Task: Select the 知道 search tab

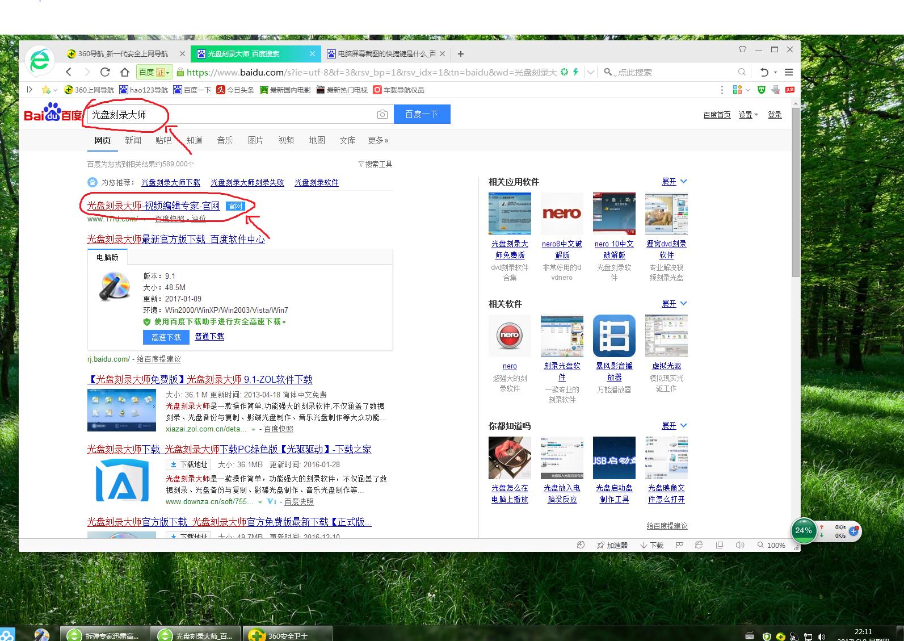Action: [x=194, y=140]
